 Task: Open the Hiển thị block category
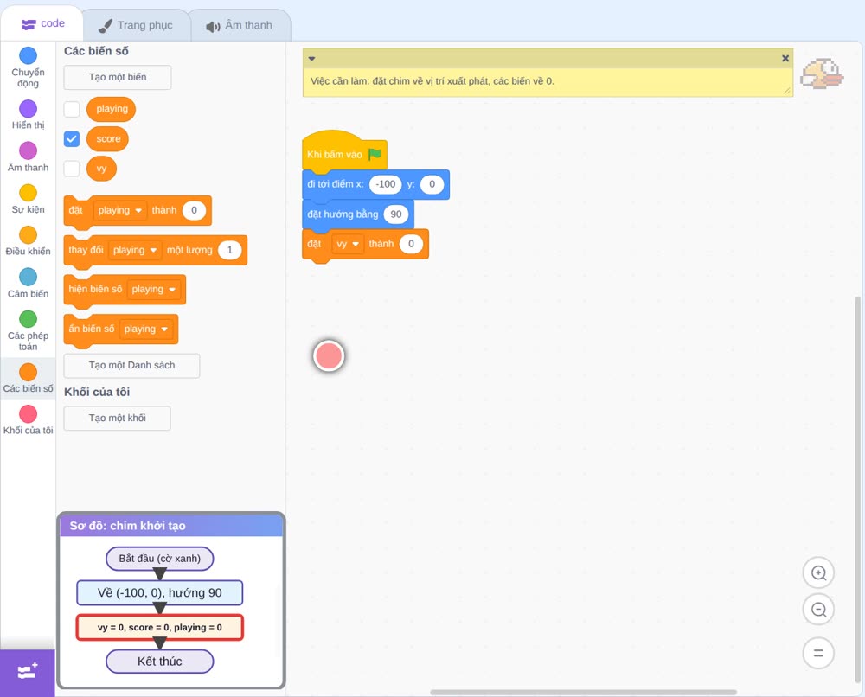click(x=29, y=115)
